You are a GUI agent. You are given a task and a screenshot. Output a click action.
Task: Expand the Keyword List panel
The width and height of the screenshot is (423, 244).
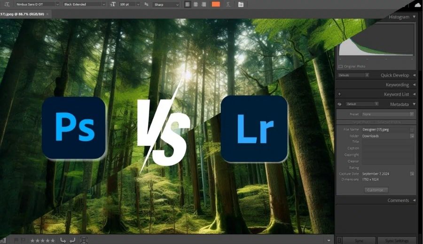point(414,94)
